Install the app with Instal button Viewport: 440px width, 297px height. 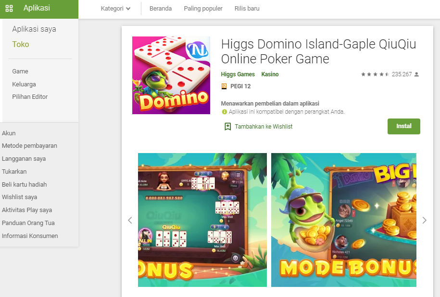coord(404,126)
